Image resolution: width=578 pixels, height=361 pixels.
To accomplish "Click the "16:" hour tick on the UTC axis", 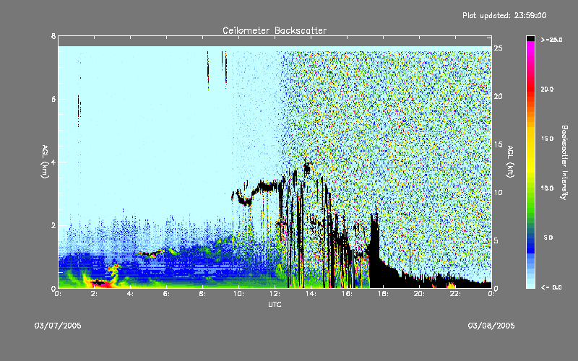I will pyautogui.click(x=347, y=294).
